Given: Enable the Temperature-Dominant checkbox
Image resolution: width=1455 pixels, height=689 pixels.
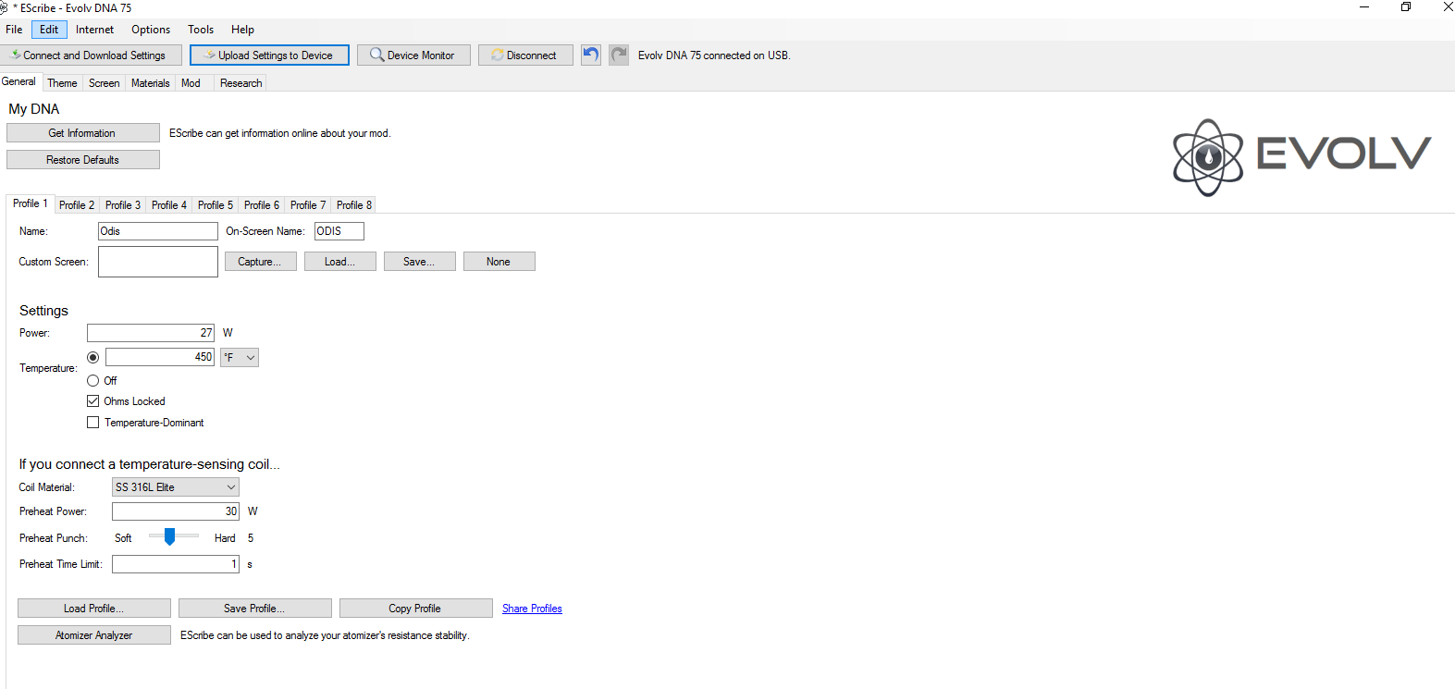Looking at the screenshot, I should coord(93,423).
